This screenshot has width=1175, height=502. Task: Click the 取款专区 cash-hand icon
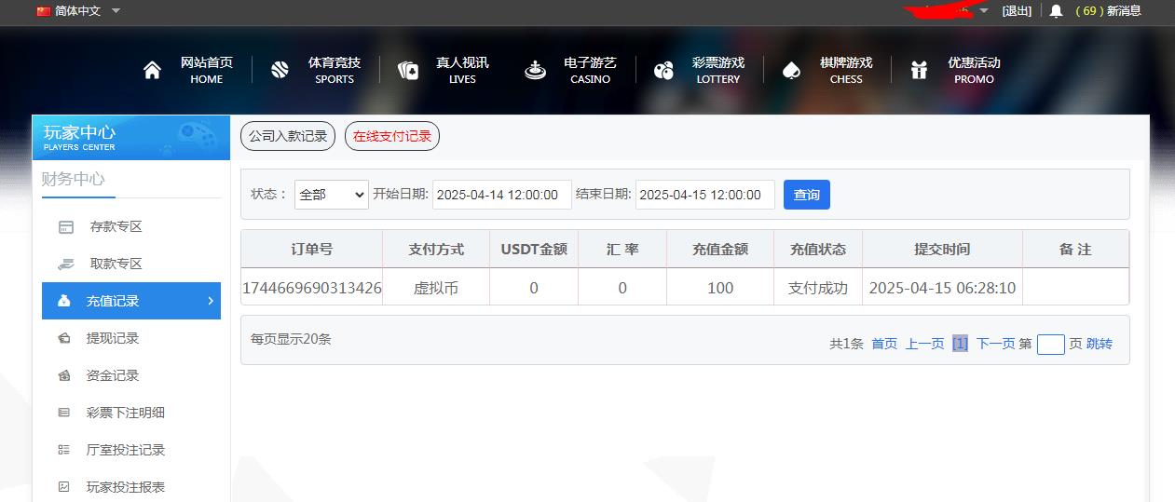[x=65, y=264]
